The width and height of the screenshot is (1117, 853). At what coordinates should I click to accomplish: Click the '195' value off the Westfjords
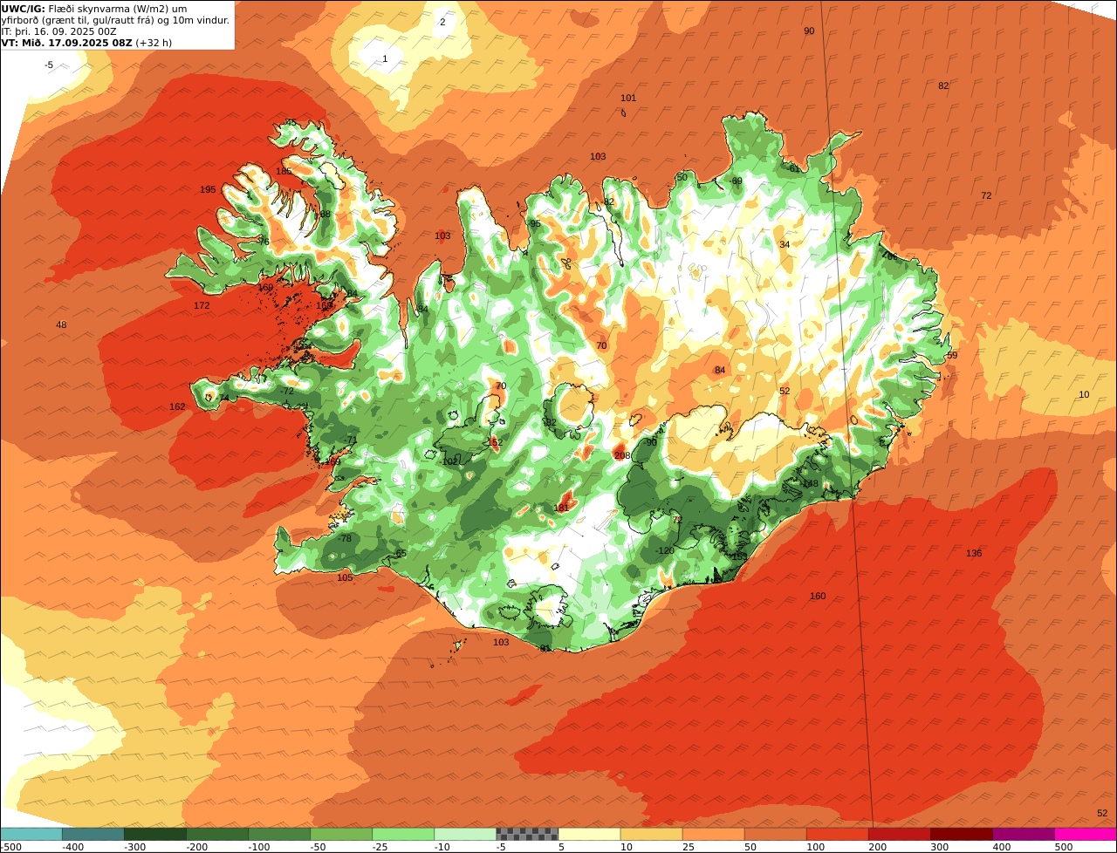208,189
